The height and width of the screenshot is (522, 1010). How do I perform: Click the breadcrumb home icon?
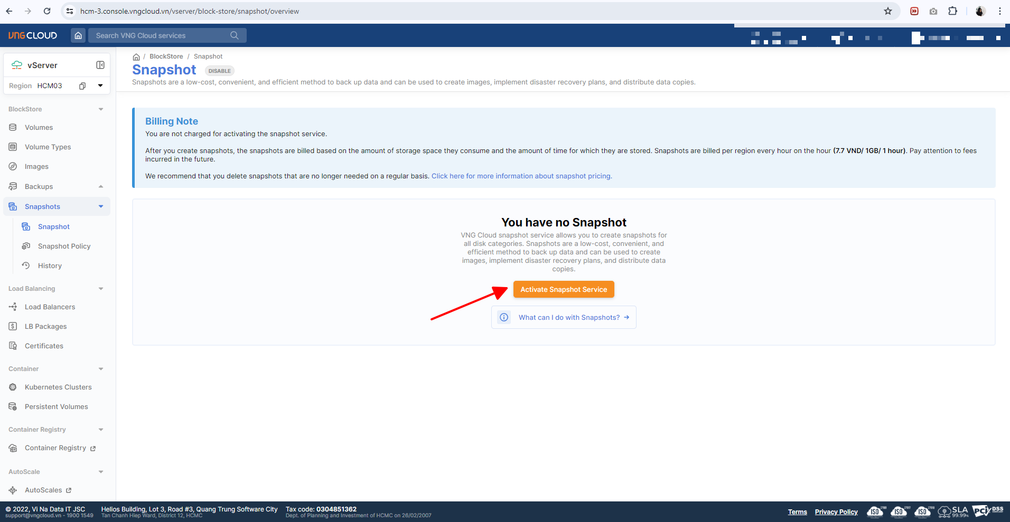pos(136,57)
